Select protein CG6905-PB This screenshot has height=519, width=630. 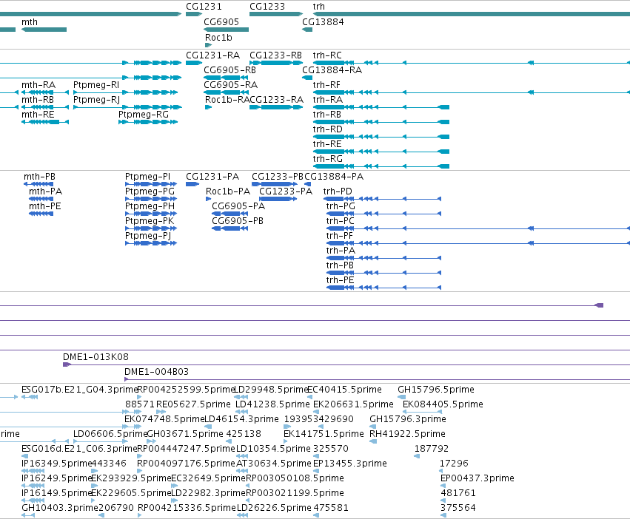coord(229,228)
